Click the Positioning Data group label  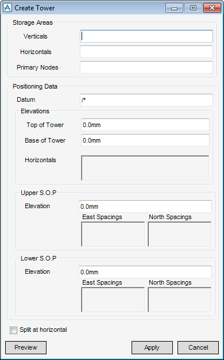[x=35, y=86]
